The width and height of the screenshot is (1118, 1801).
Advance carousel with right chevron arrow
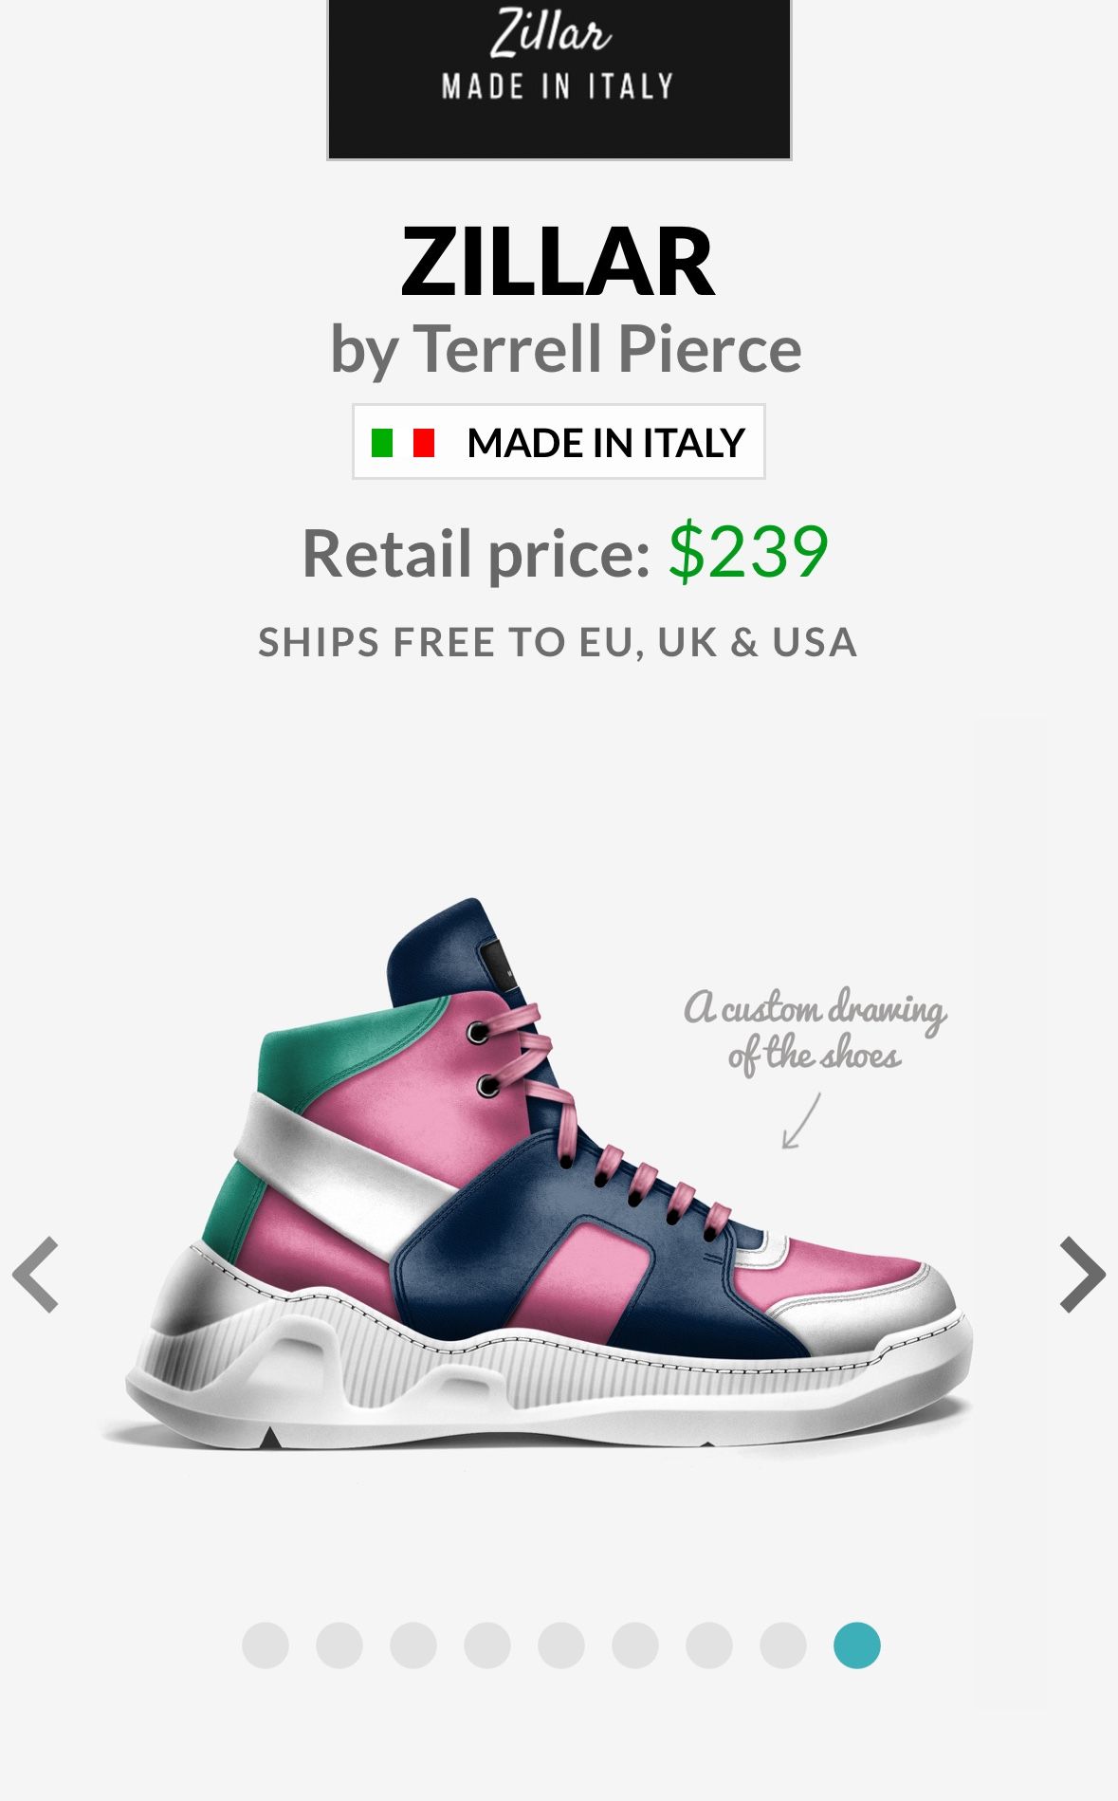click(x=1082, y=1274)
